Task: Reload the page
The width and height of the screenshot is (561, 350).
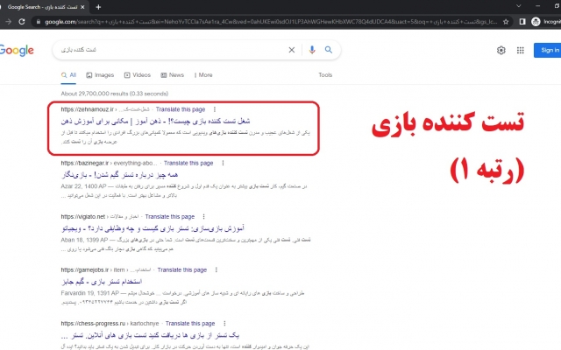Action: [21, 22]
